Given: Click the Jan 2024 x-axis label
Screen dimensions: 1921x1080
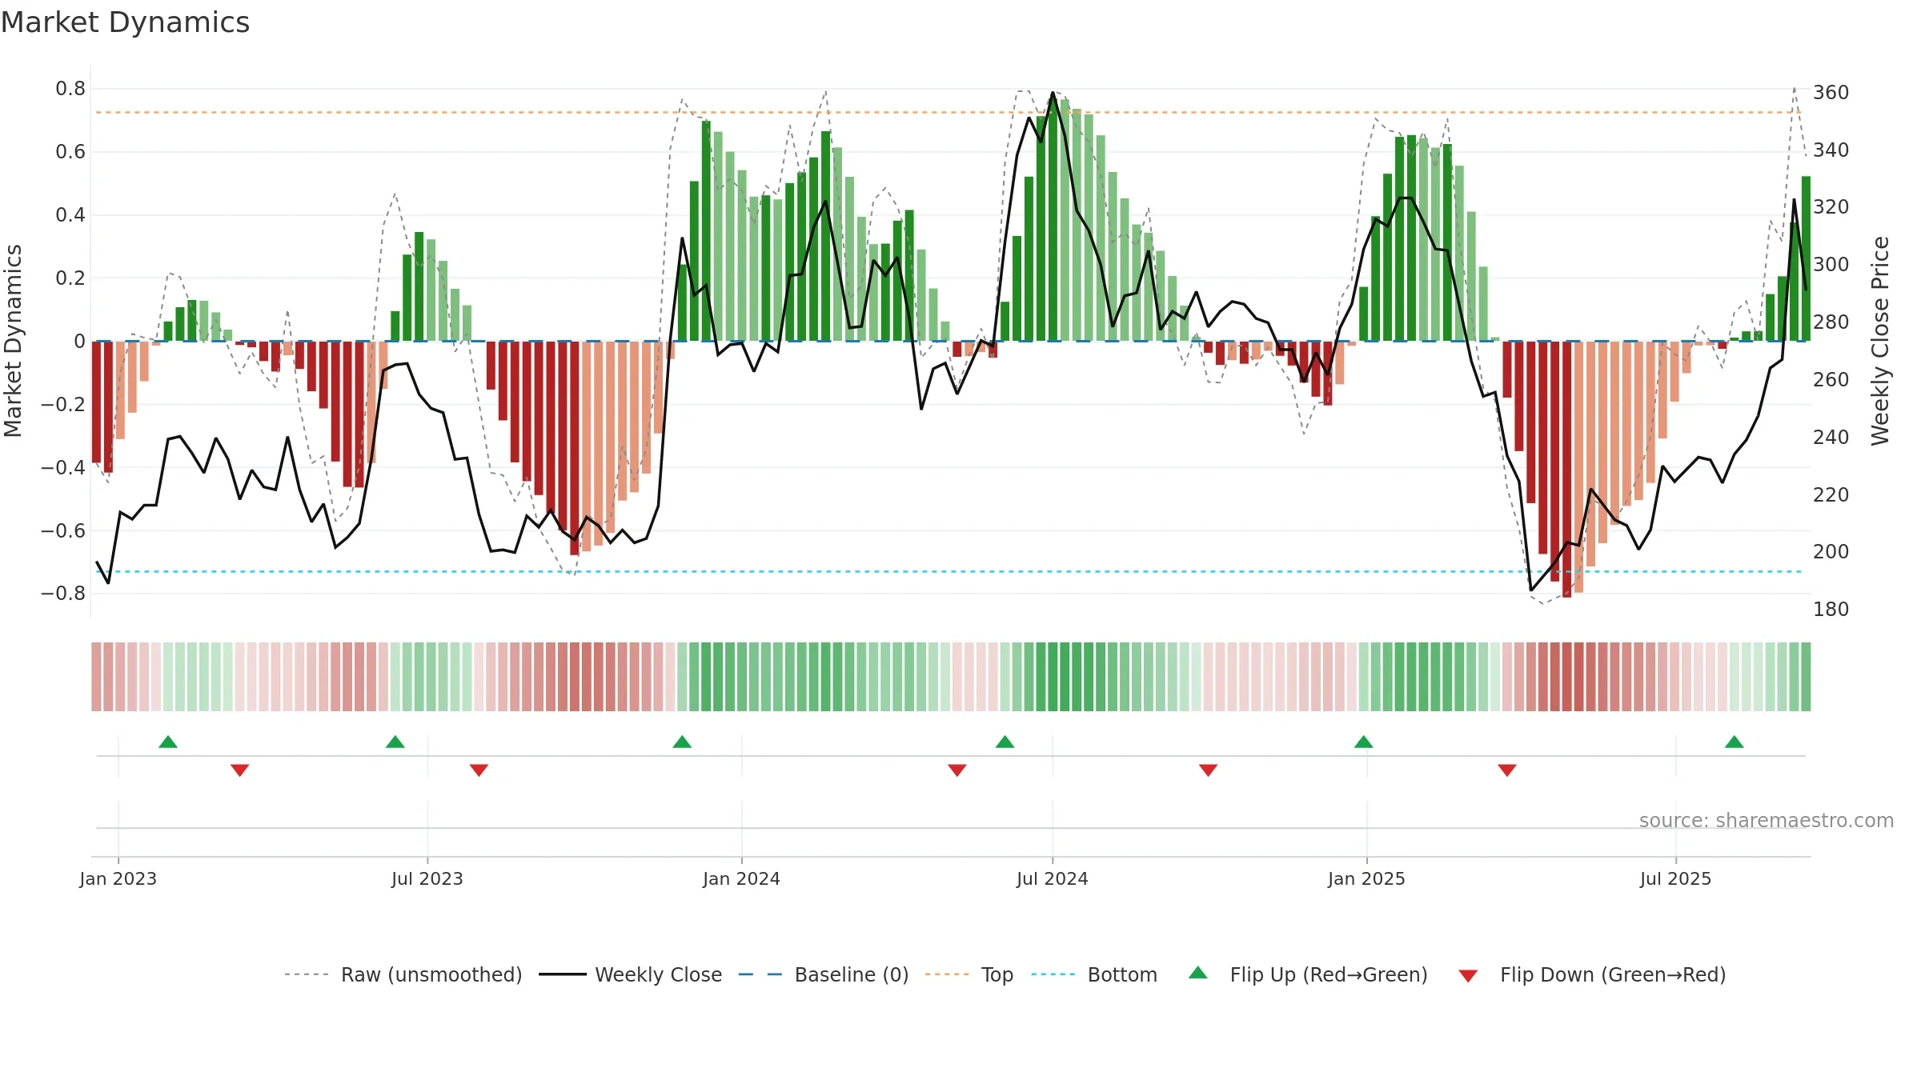Looking at the screenshot, I should coord(742,878).
